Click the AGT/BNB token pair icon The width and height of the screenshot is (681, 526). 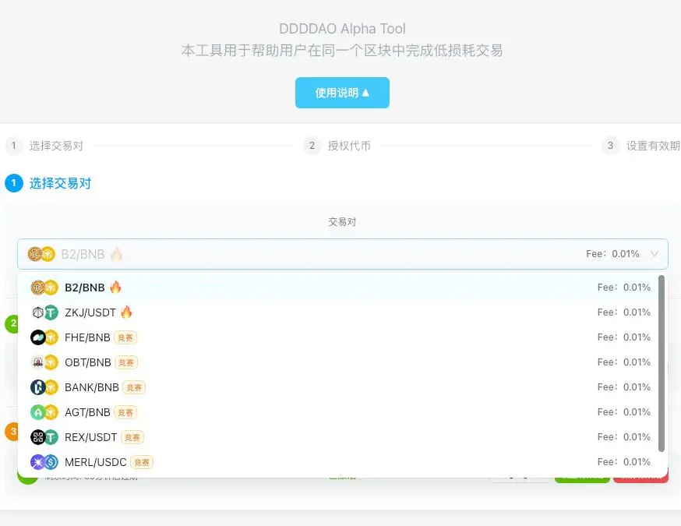coord(44,412)
